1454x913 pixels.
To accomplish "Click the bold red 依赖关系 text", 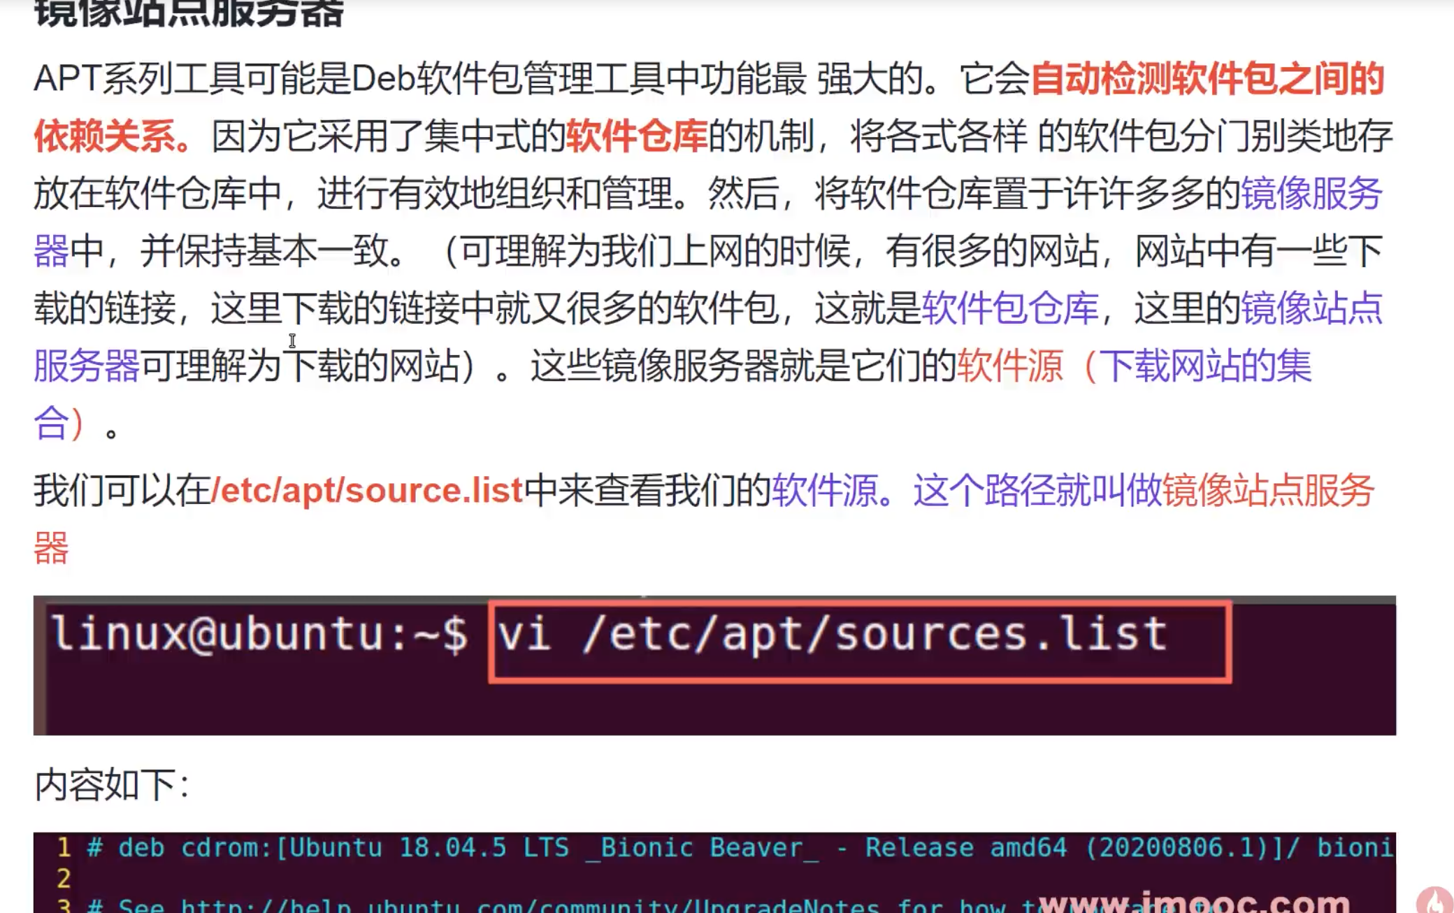I will tap(105, 136).
